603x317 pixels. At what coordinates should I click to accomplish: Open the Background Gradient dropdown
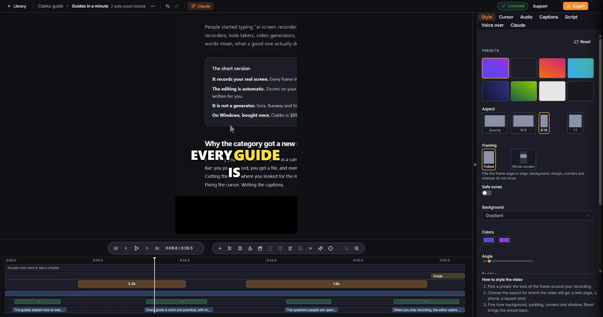538,216
